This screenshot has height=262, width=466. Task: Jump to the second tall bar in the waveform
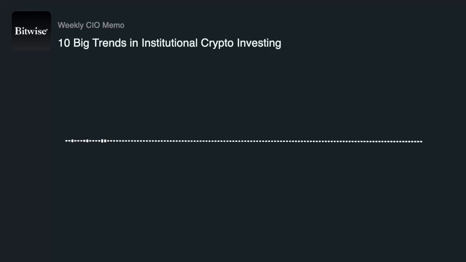[87, 141]
